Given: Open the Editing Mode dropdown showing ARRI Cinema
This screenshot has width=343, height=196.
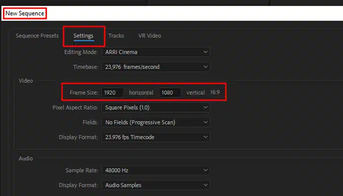Looking at the screenshot, I should 156,52.
